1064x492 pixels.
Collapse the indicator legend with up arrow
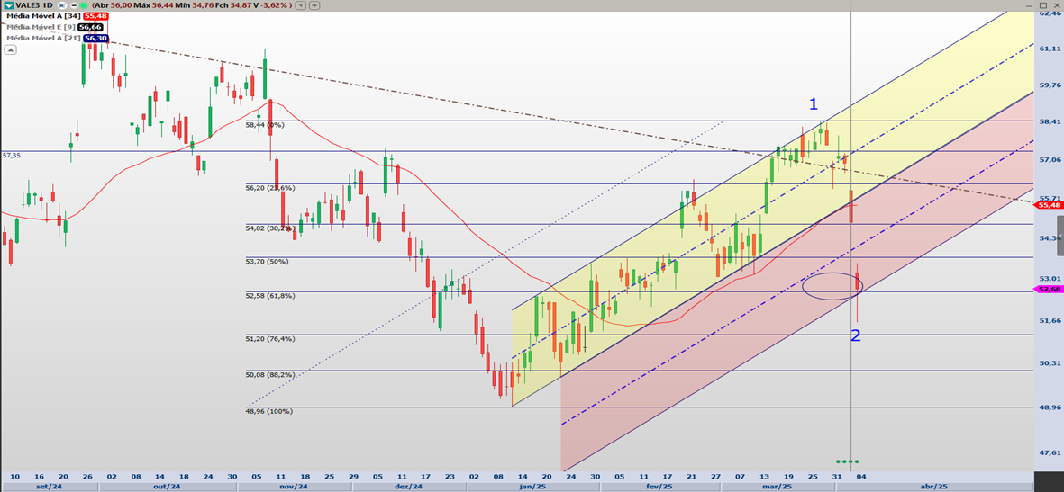tap(10, 49)
